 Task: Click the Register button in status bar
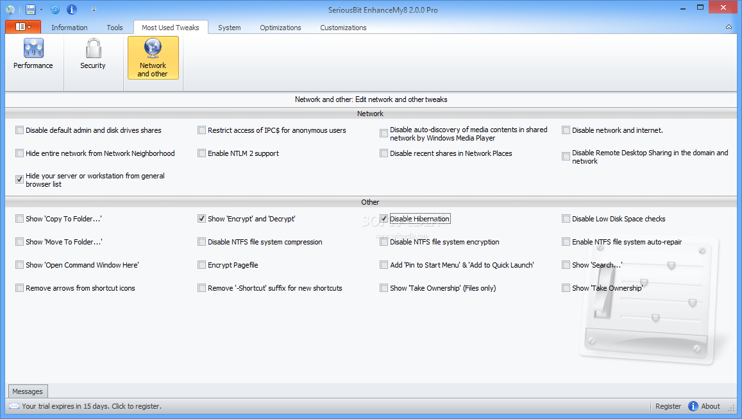click(x=668, y=406)
